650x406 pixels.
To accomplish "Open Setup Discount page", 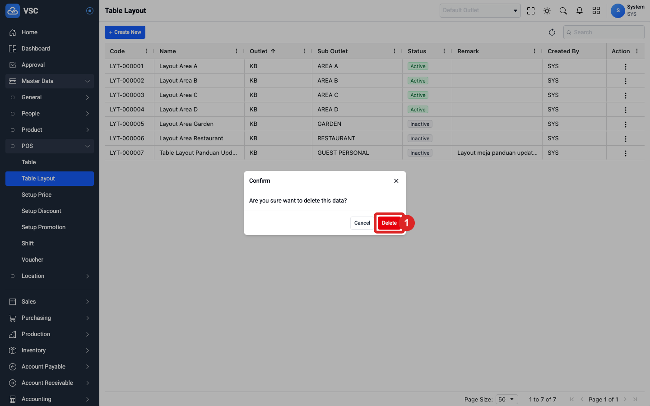I will [x=50, y=211].
